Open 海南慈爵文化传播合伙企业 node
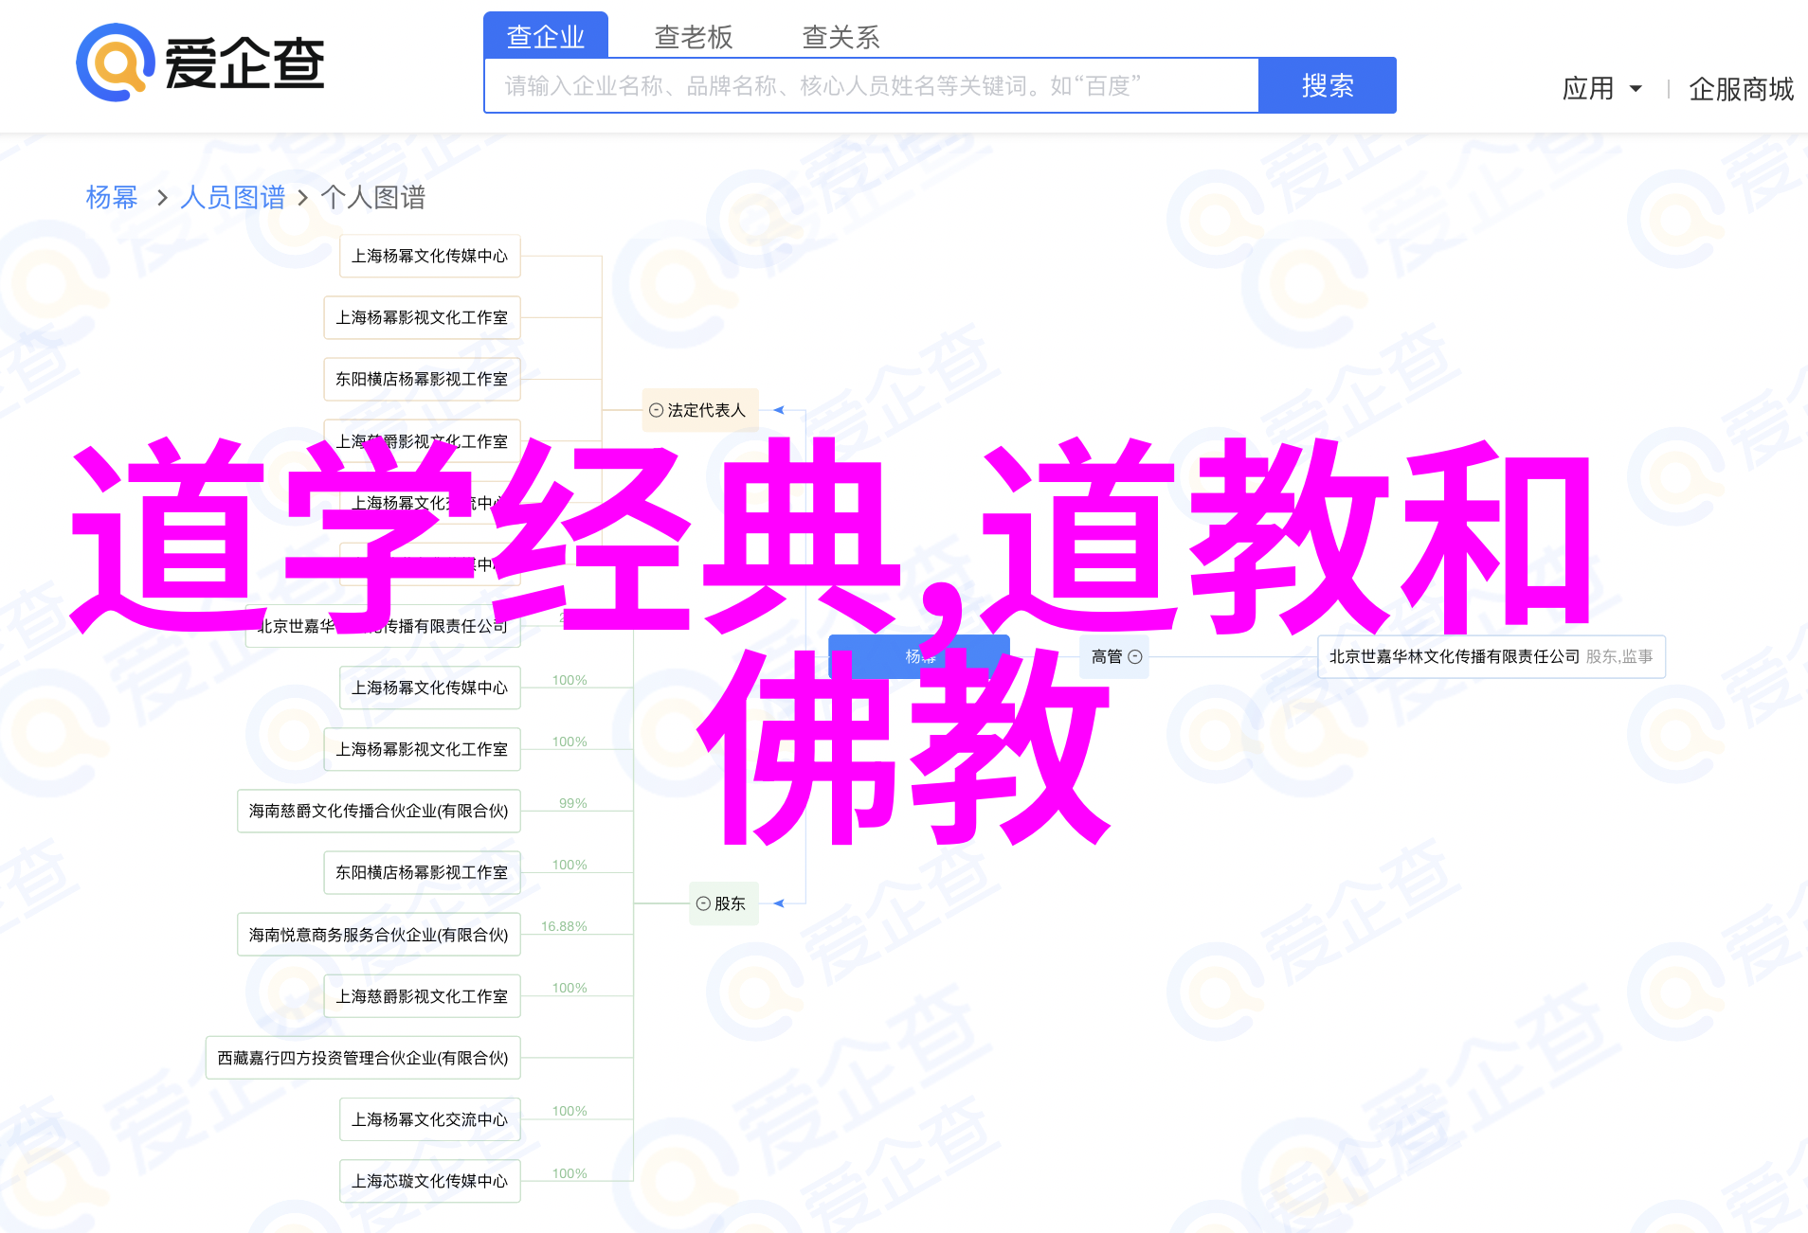The height and width of the screenshot is (1233, 1808). click(x=379, y=811)
